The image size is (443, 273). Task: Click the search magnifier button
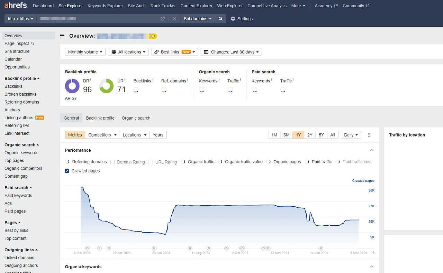pyautogui.click(x=220, y=19)
